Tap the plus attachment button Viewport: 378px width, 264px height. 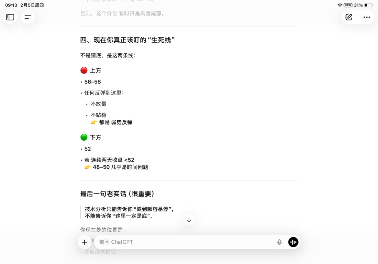[85, 242]
